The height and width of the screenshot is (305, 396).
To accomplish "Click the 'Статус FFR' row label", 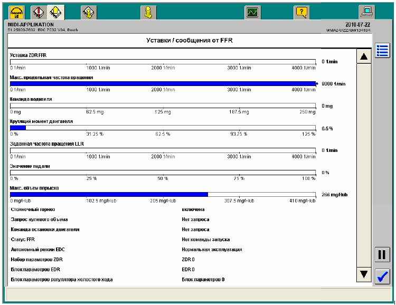I will coord(23,240).
